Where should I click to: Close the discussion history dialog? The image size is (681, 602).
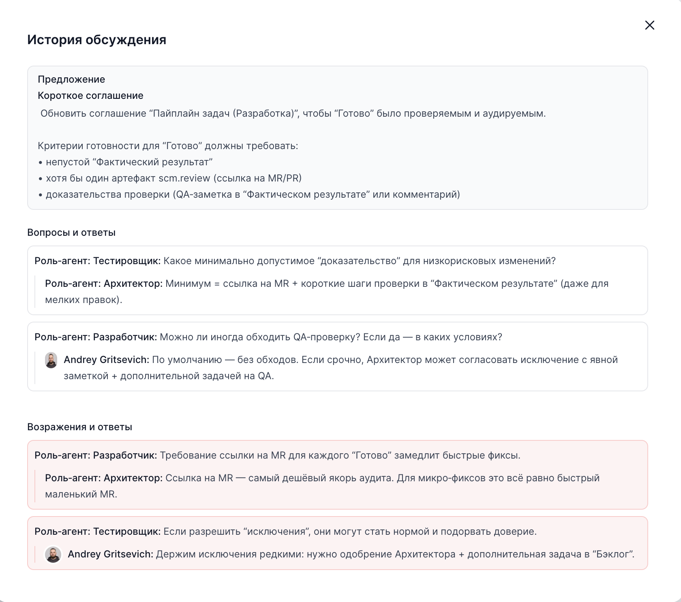pos(649,25)
